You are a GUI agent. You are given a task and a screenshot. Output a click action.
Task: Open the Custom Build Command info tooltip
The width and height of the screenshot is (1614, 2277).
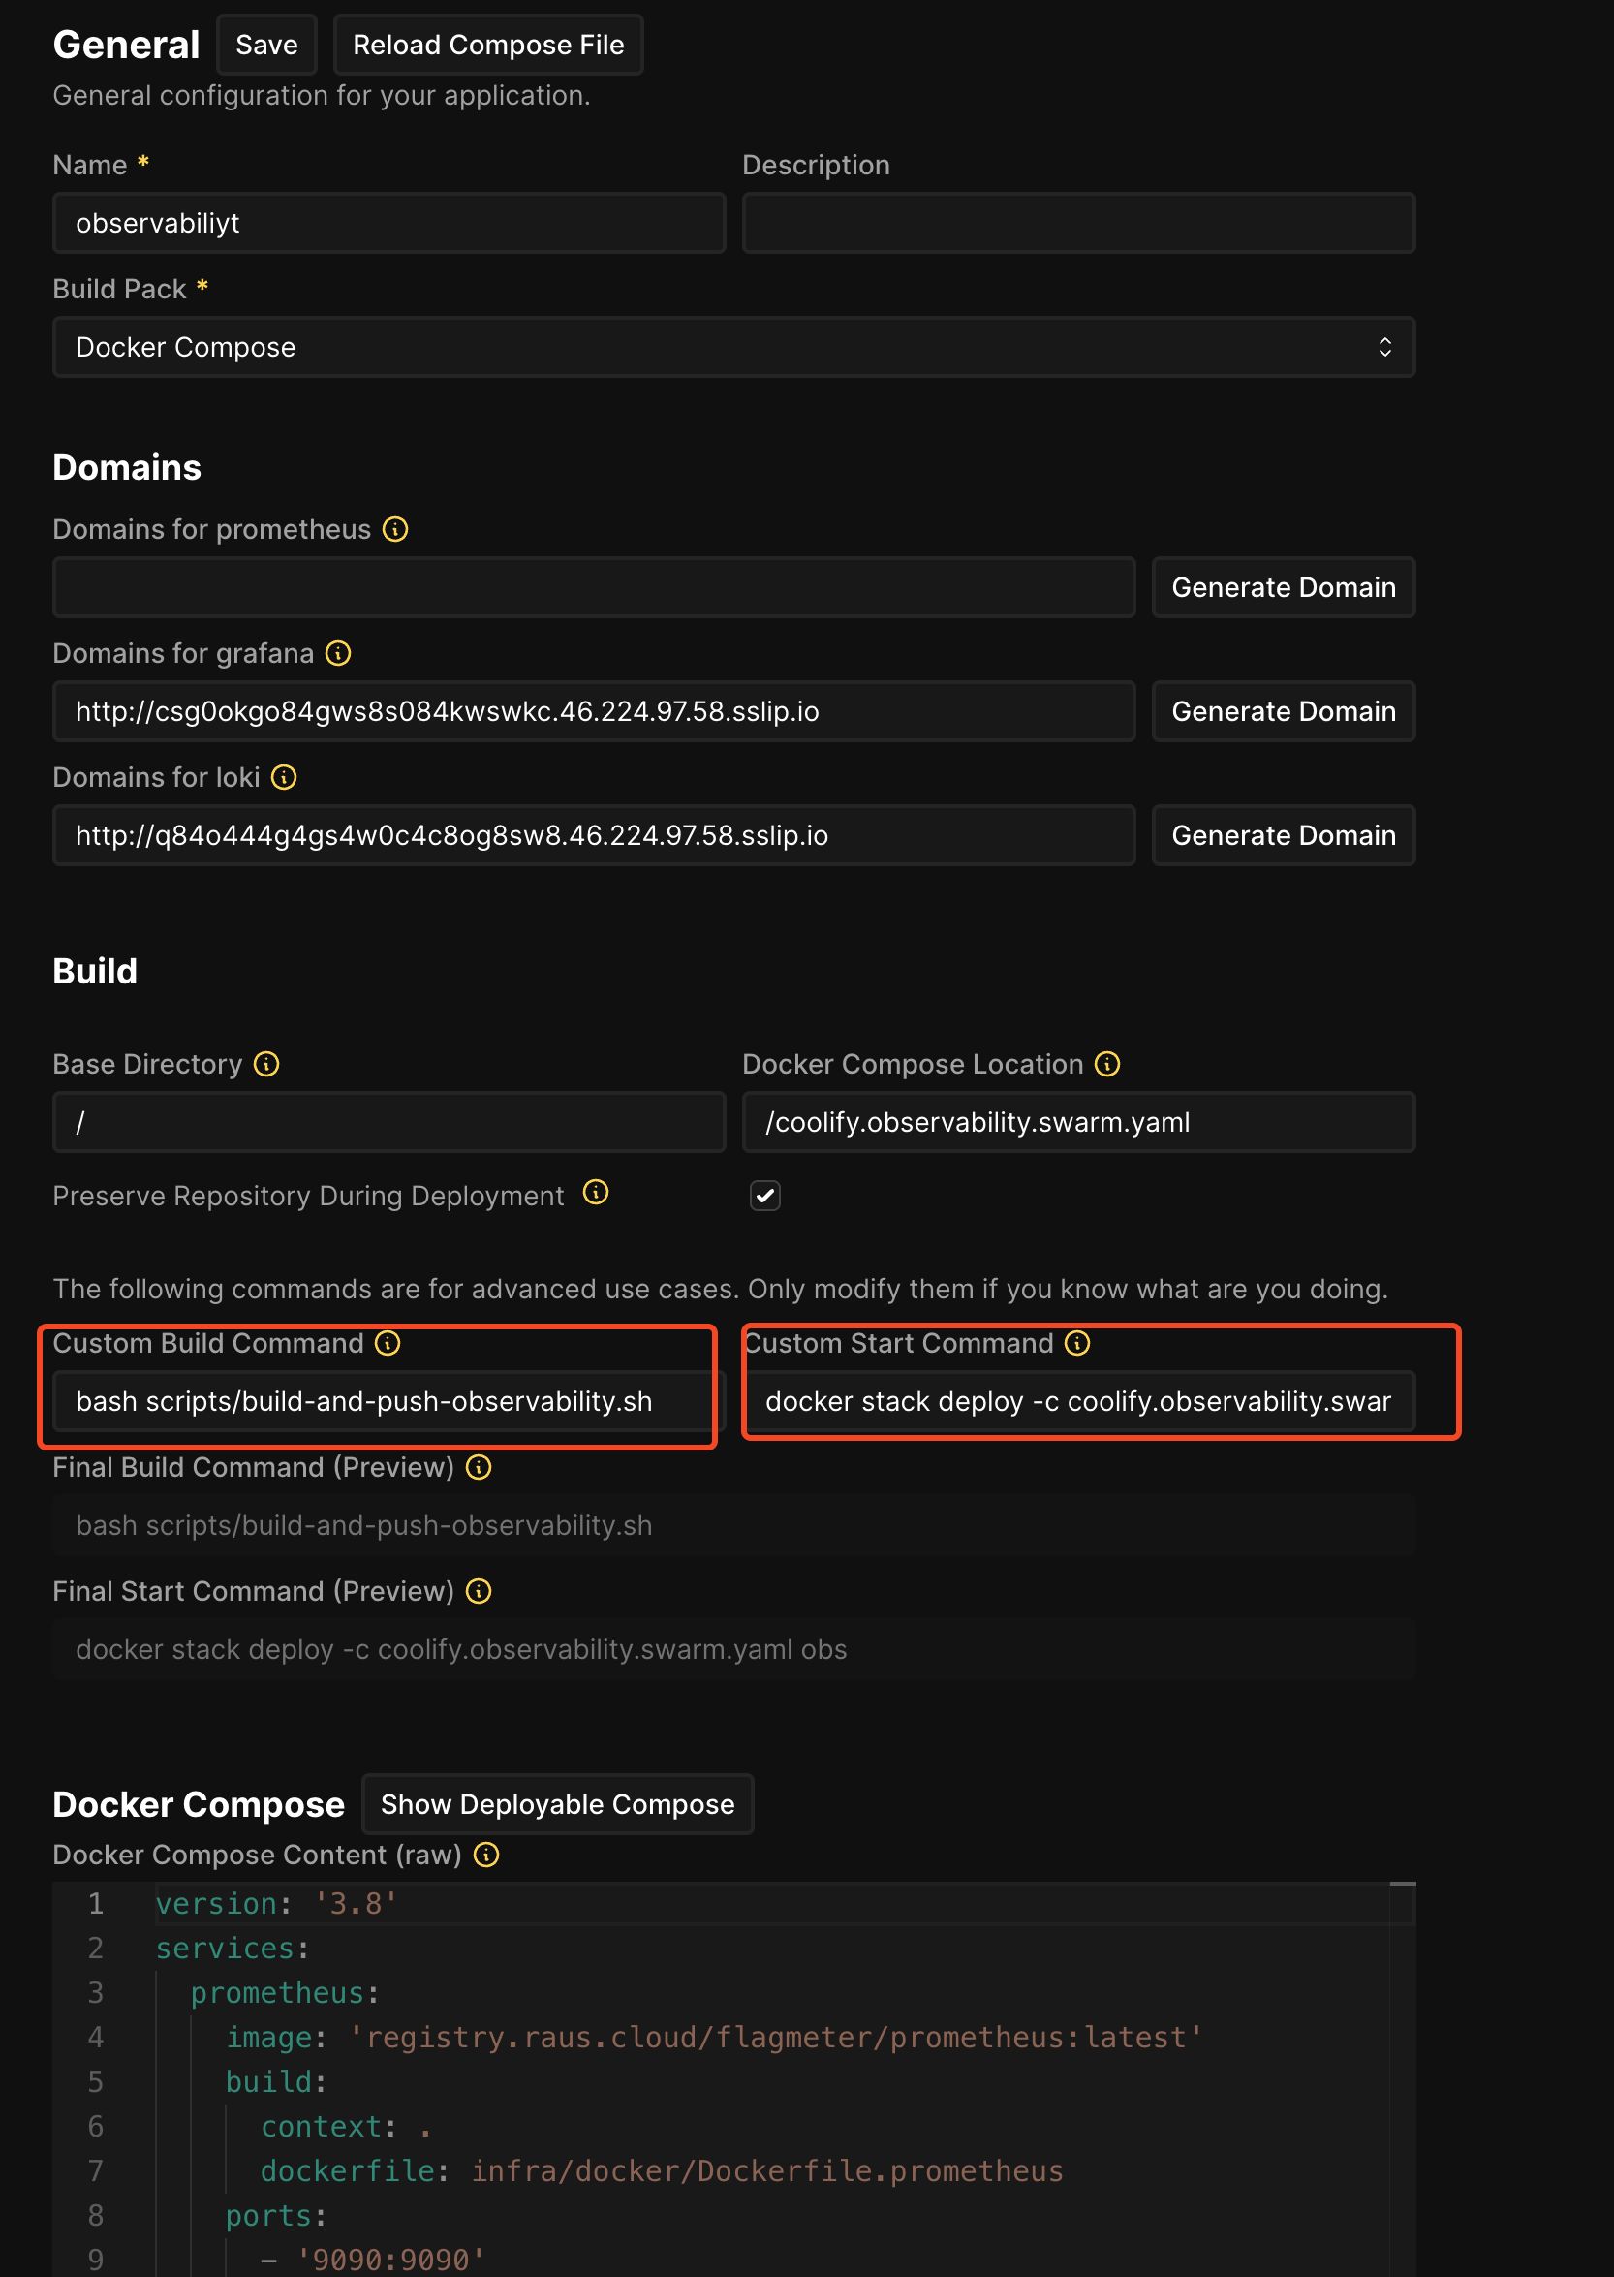(388, 1343)
